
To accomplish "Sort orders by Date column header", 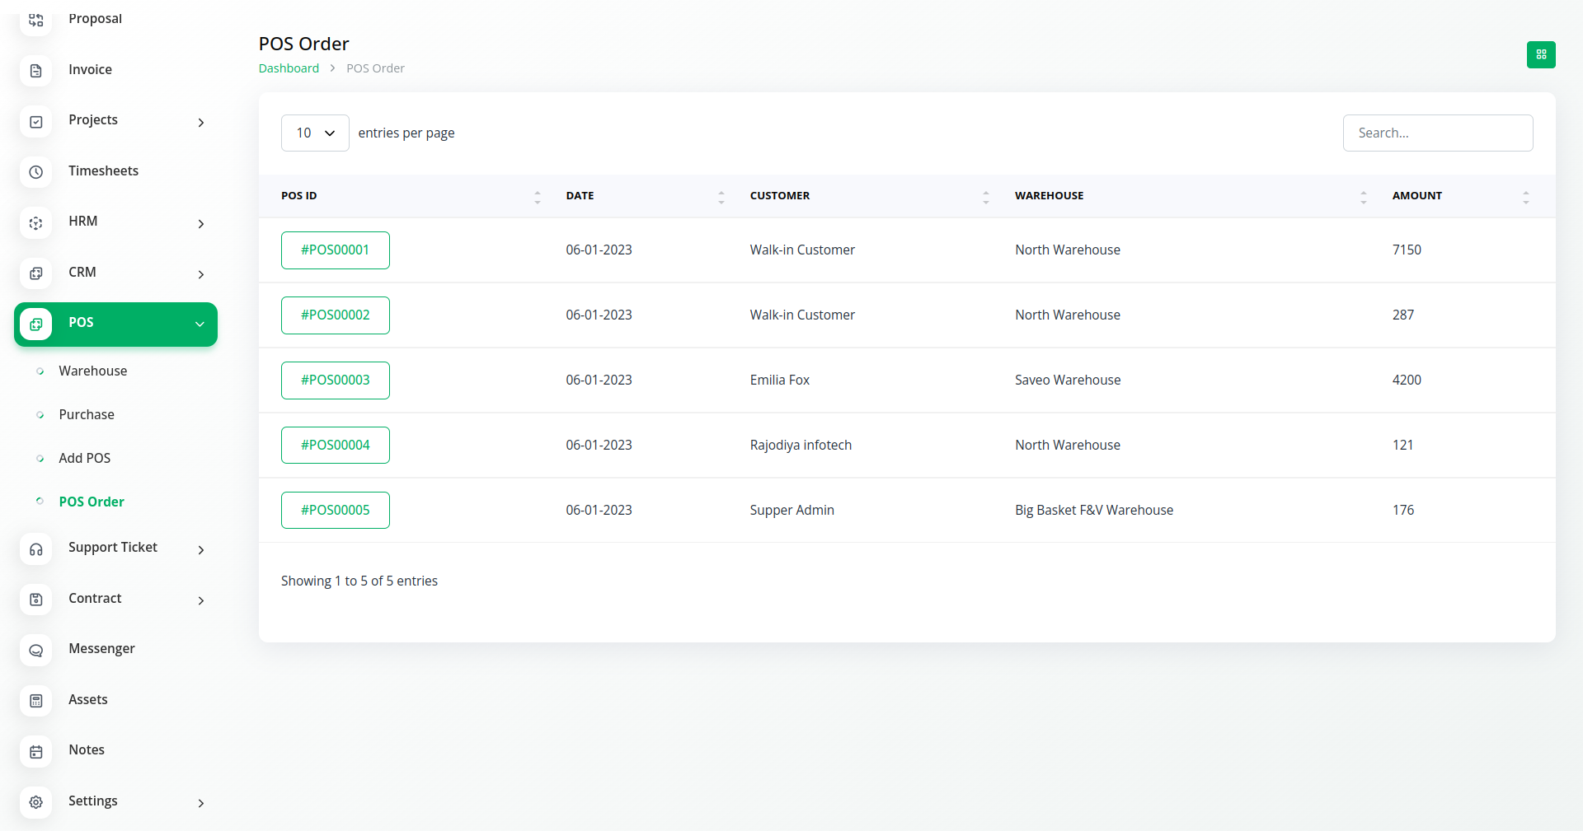I will pos(580,196).
